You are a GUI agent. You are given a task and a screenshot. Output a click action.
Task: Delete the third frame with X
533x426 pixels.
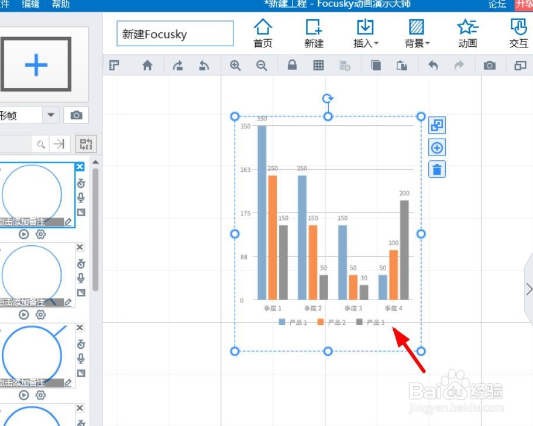click(80, 328)
